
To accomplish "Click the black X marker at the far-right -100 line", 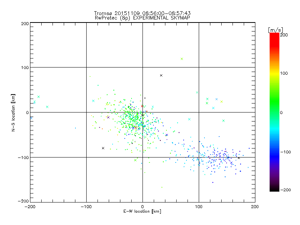I will [239, 158].
